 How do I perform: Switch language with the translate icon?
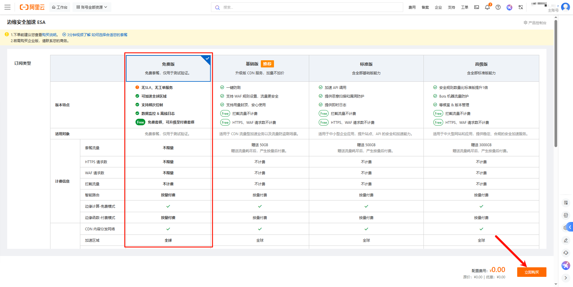(521, 7)
